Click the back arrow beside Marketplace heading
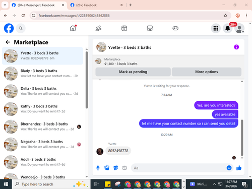The height and width of the screenshot is (189, 252). click(x=8, y=42)
